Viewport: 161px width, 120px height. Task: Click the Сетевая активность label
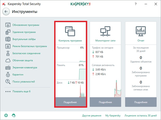click(103, 65)
